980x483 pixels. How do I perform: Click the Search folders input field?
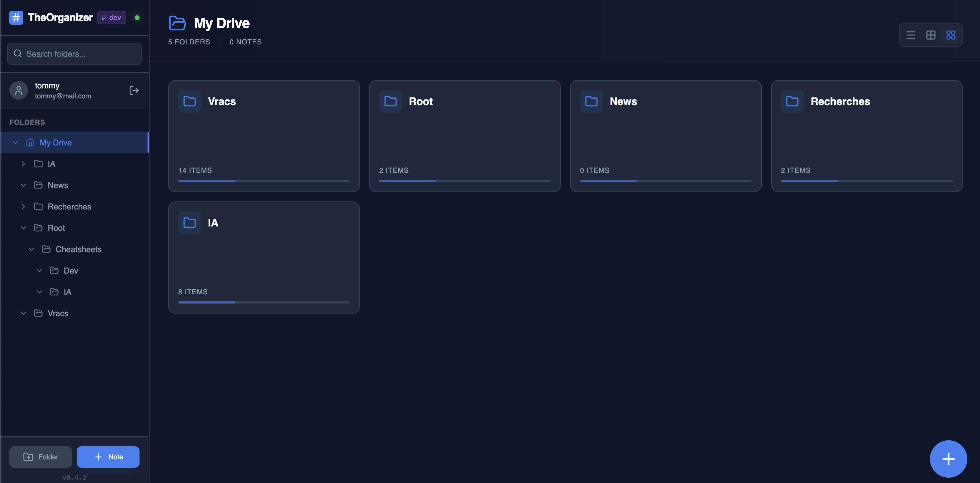[74, 54]
